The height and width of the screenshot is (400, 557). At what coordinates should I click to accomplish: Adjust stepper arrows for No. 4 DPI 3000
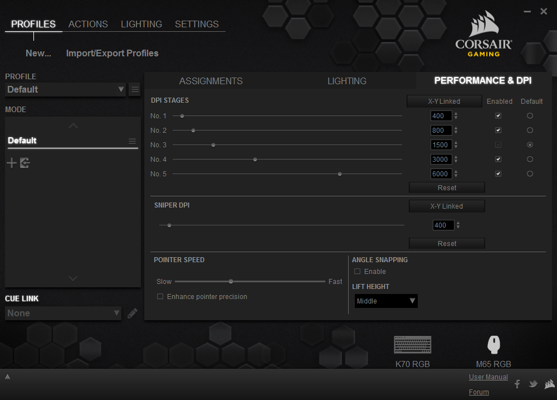(456, 160)
